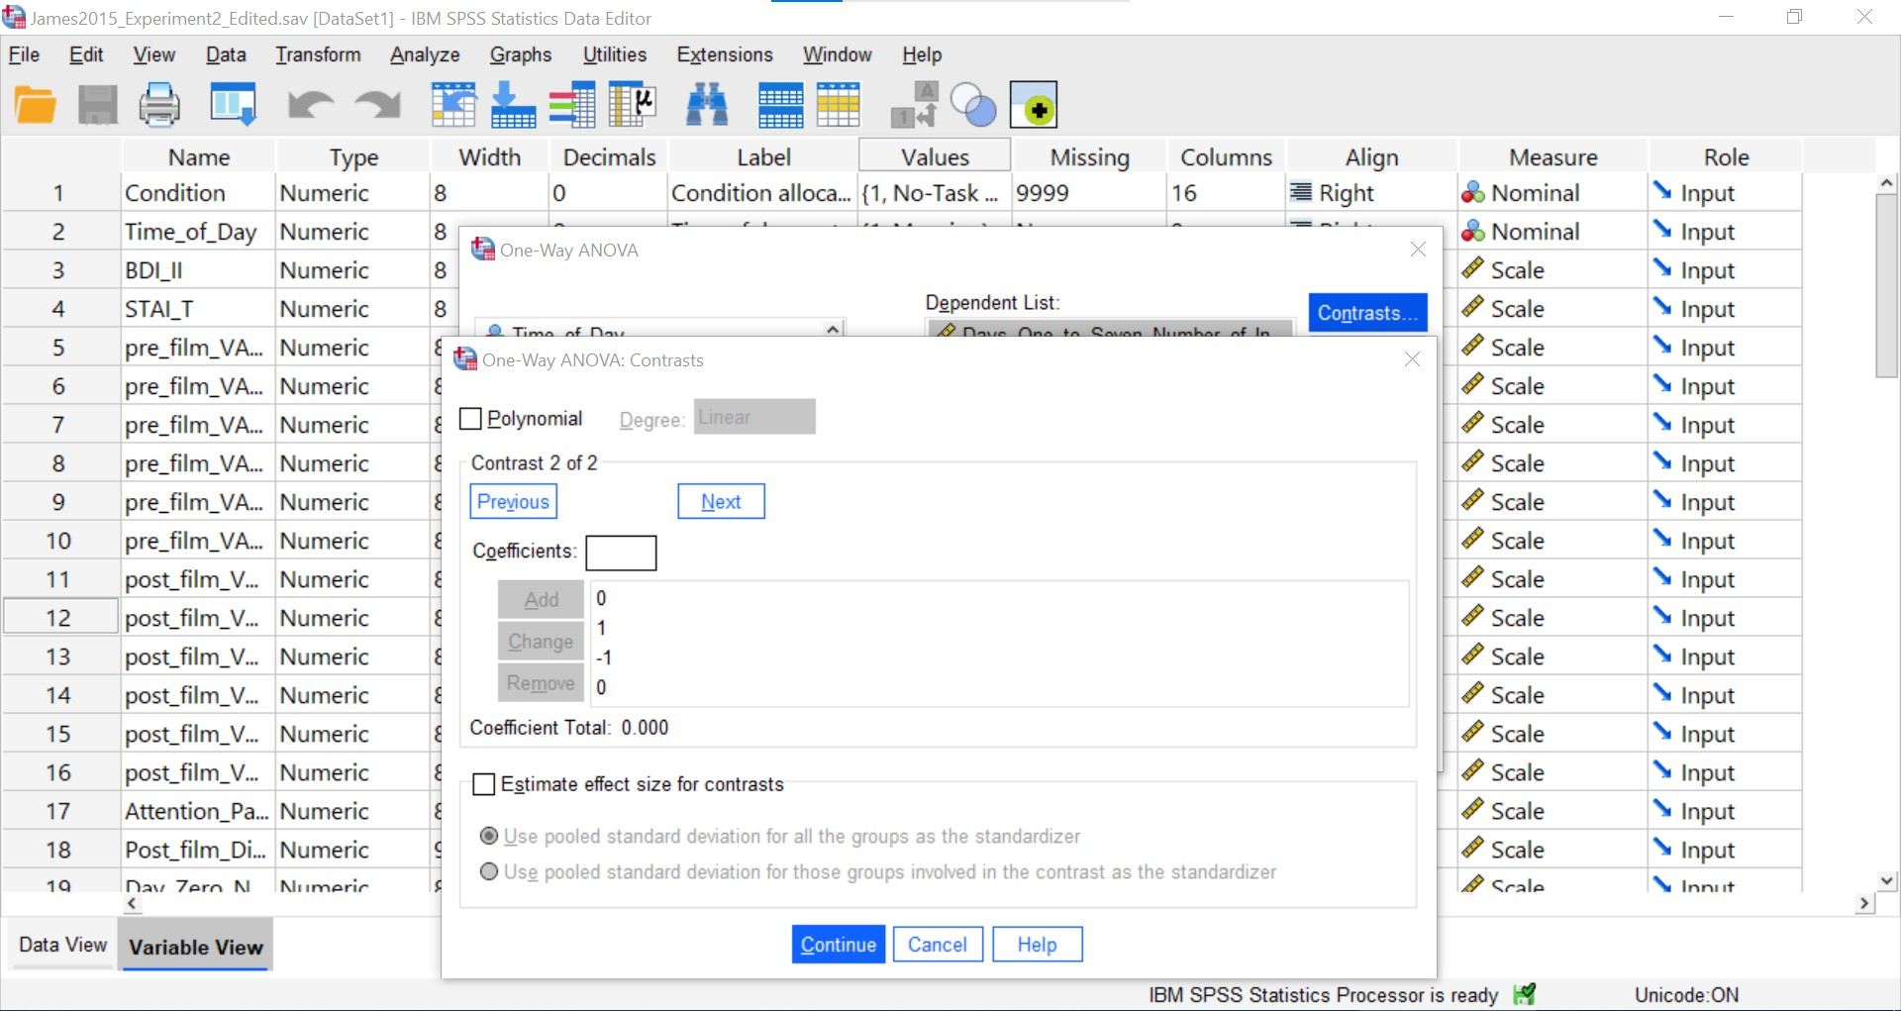Viewport: 1901px width, 1011px height.
Task: Click the horizontal scrollbar left arrow
Action: click(x=133, y=903)
